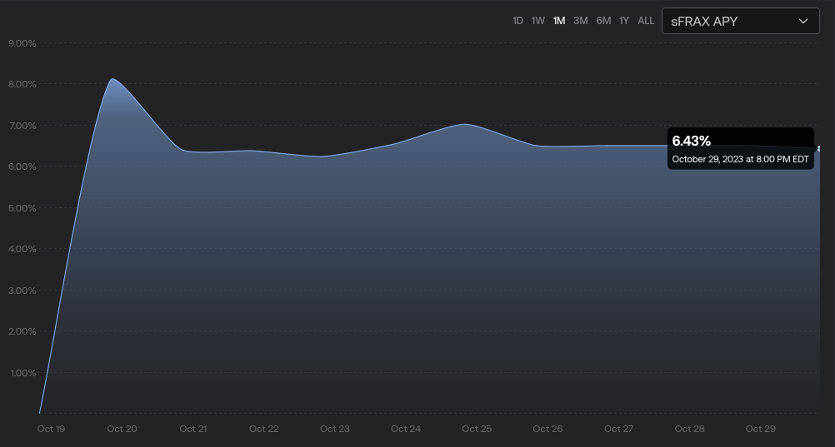This screenshot has height=447, width=835.
Task: Switch to the 1W time range
Action: click(x=538, y=21)
